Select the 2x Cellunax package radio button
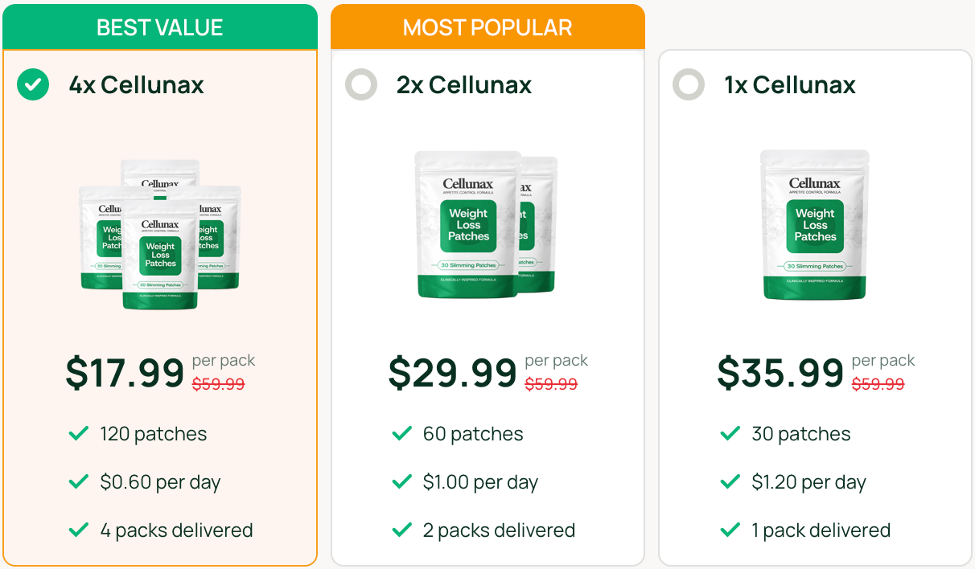 361,85
